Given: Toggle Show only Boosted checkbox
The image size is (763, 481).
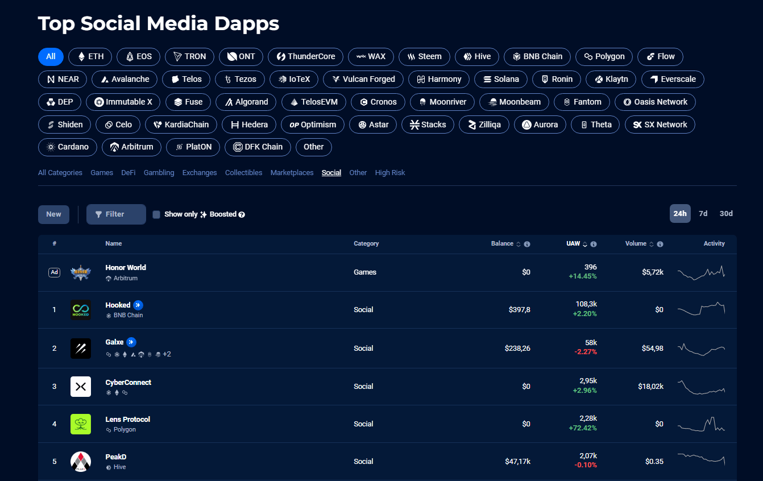Looking at the screenshot, I should tap(156, 214).
